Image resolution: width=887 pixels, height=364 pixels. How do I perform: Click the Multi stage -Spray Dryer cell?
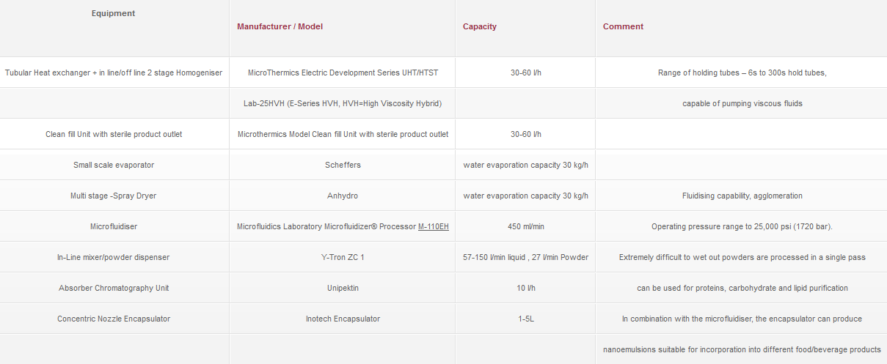pos(114,196)
